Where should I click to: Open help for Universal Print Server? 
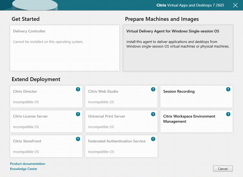(x=153, y=114)
